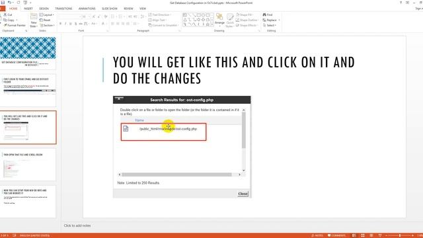The height and width of the screenshot is (238, 423).
Task: Open the SLIDE SHOW ribbon tab
Action: [x=110, y=9]
